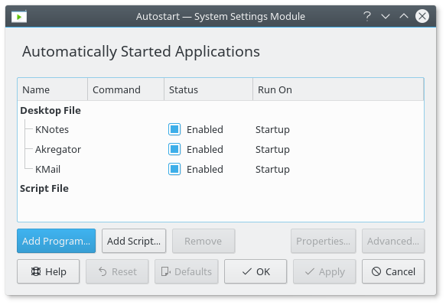Click the Script File group heading
Image resolution: width=446 pixels, height=305 pixels.
click(x=44, y=189)
